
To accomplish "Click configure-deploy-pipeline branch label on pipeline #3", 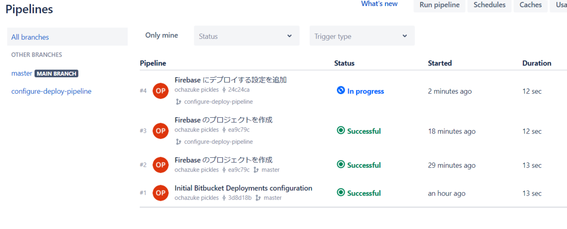I will 218,141.
